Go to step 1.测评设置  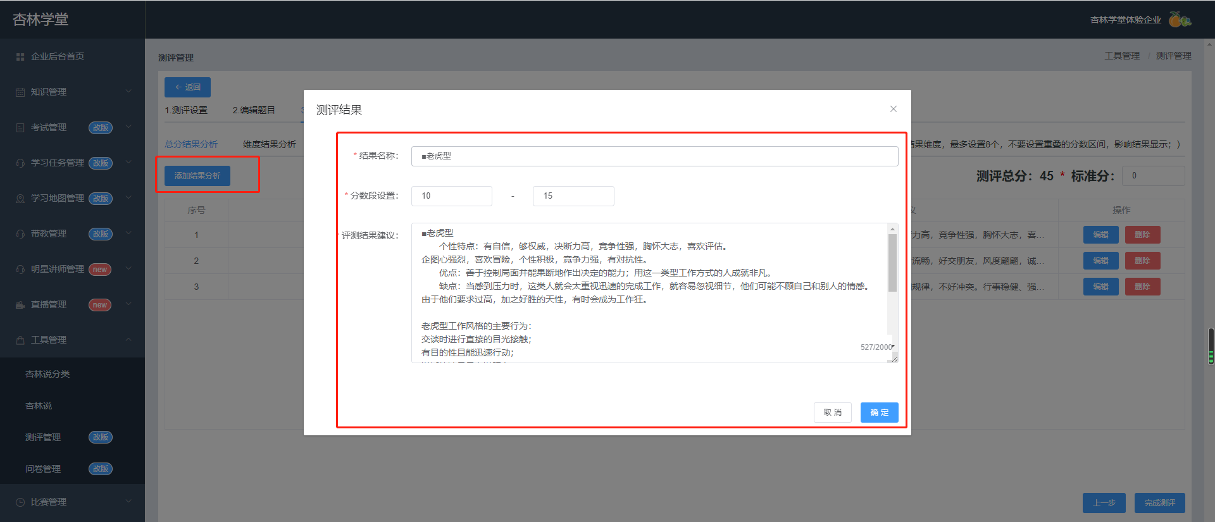tap(186, 110)
